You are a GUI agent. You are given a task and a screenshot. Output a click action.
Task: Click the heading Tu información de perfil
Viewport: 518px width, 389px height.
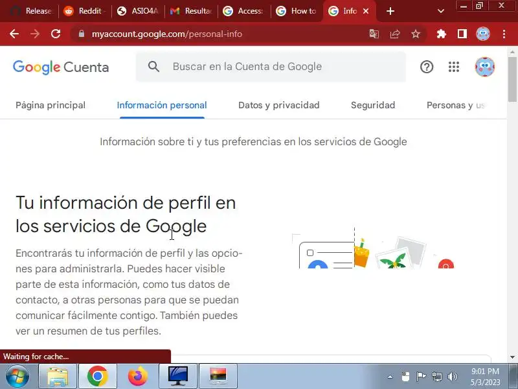(x=126, y=215)
